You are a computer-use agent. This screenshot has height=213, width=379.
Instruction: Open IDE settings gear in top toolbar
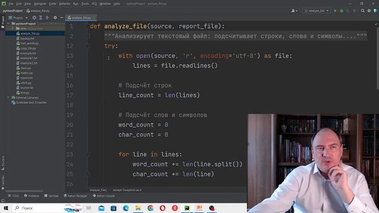(x=369, y=11)
